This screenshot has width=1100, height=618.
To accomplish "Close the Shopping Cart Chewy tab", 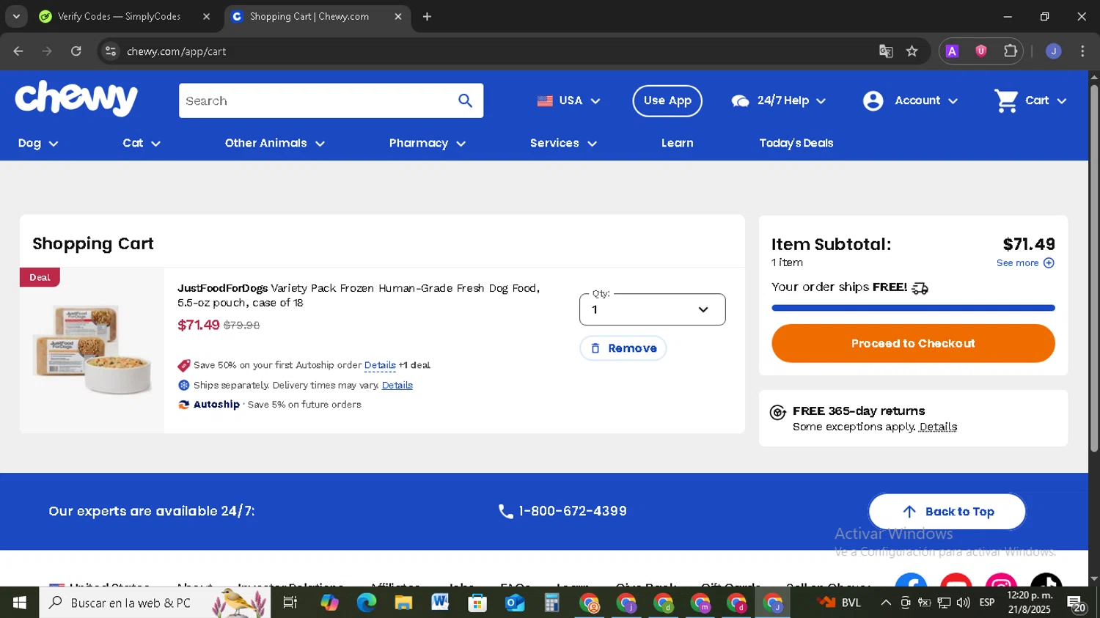I will coord(398,16).
